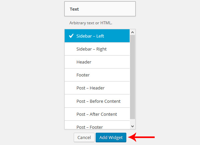The height and width of the screenshot is (145, 200).
Task: Choose Sidebar – Right from the list
Action: [x=97, y=49]
